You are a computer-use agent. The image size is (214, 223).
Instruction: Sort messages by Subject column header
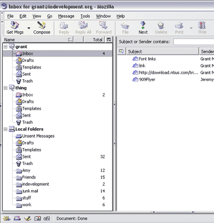(162, 51)
